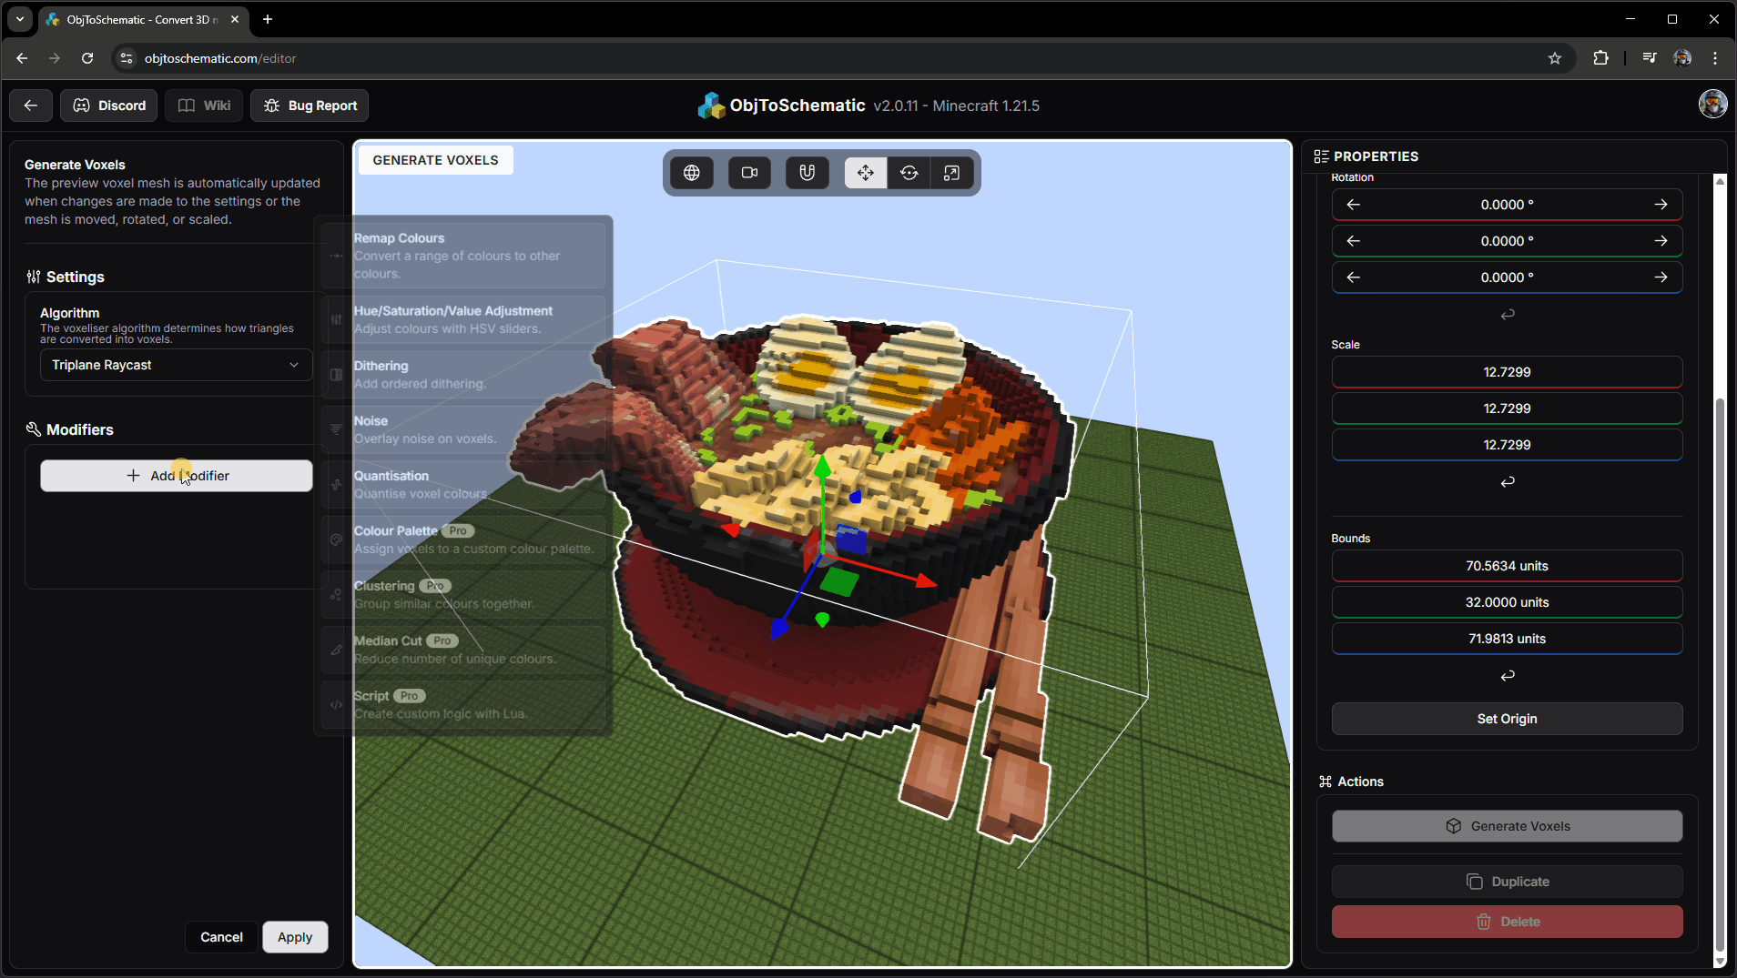Image resolution: width=1737 pixels, height=978 pixels.
Task: Click the 71.9813 units bounds field
Action: pyautogui.click(x=1507, y=639)
